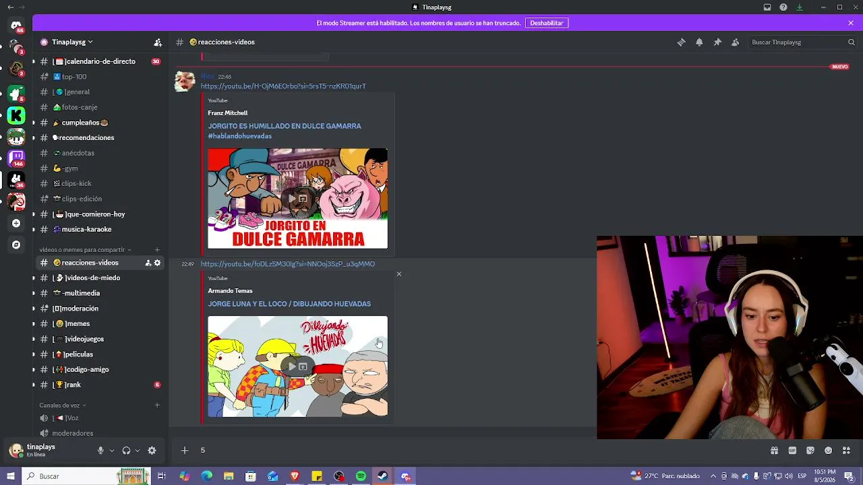Viewport: 863px width, 485px height.
Task: Open the fotos-canje channel
Action: pyautogui.click(x=100, y=107)
